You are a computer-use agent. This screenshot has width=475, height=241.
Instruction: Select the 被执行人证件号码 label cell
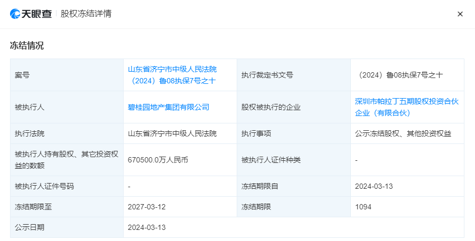(x=67, y=186)
